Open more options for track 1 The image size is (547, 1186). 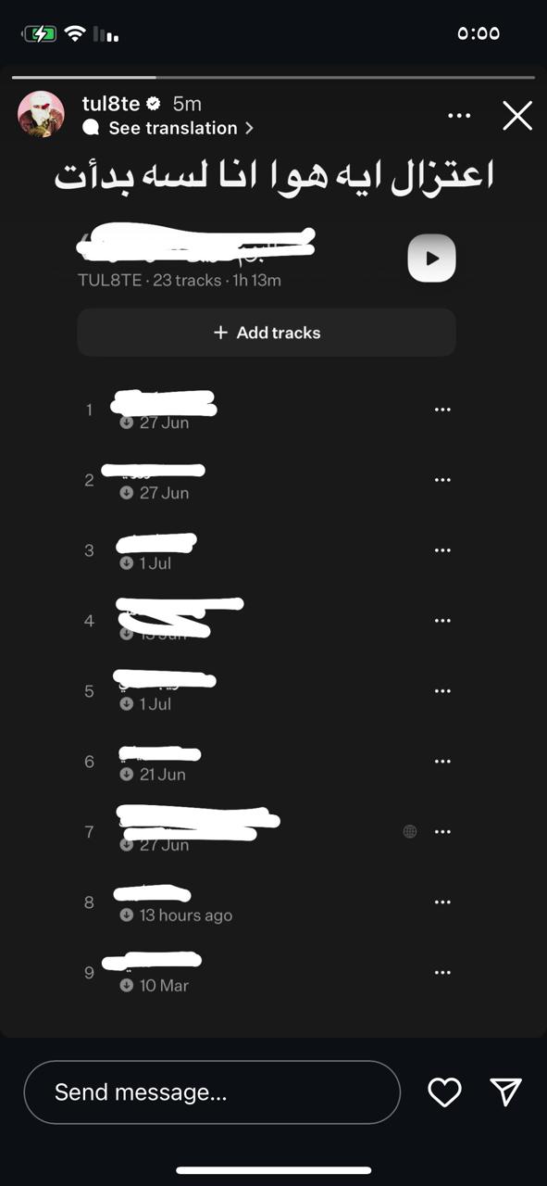coord(442,410)
